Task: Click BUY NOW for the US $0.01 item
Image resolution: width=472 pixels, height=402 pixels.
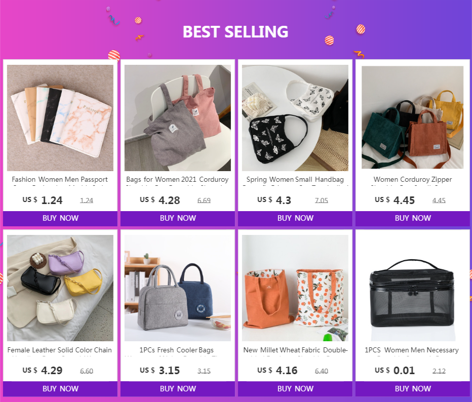Action: [x=413, y=389]
